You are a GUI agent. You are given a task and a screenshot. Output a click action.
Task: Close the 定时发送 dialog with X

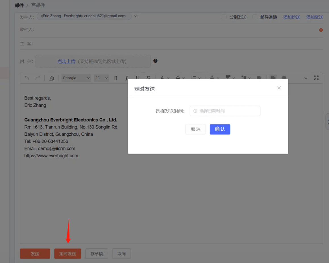279,88
